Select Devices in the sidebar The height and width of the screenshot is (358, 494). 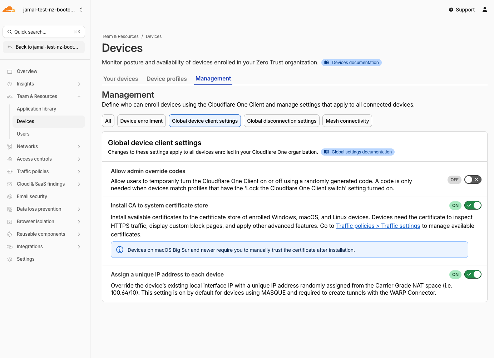(x=49, y=122)
